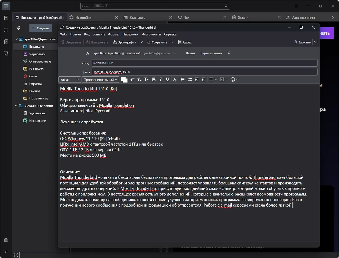The image size is (339, 258).
Task: Open the text alignment dropdown
Action: point(213,80)
